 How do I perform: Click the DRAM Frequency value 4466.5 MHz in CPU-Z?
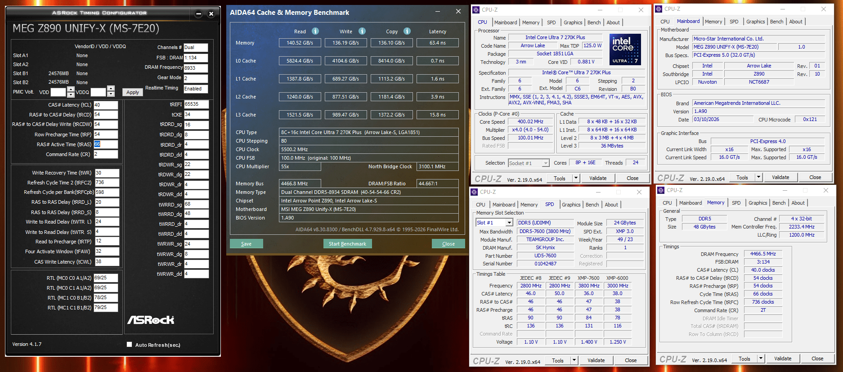pos(763,254)
